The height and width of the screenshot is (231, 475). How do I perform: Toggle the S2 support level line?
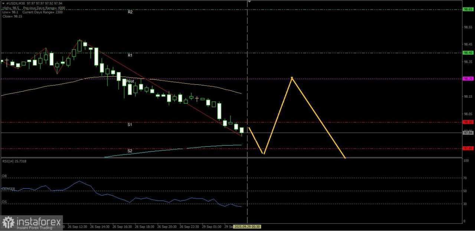[130, 151]
